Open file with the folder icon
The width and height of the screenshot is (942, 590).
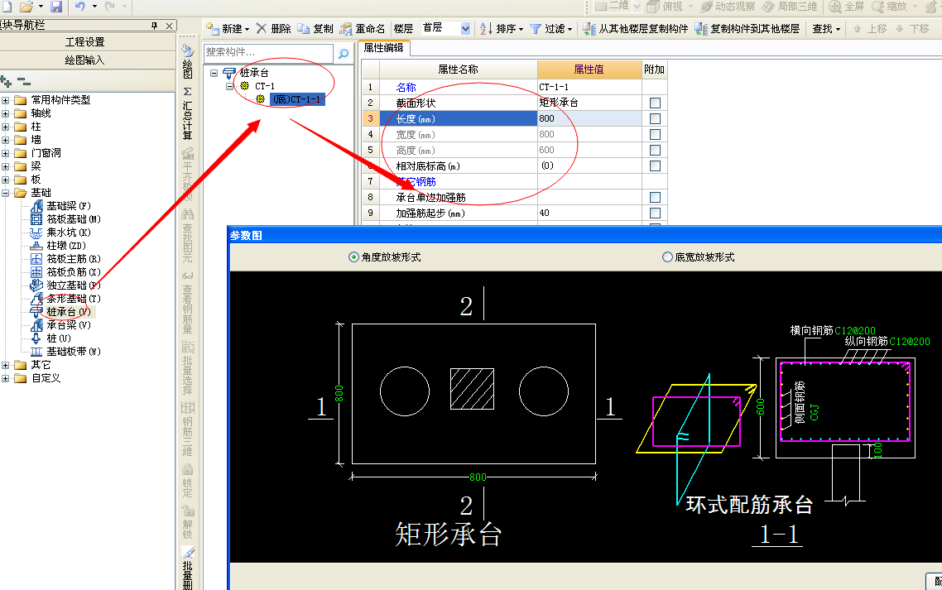(x=26, y=7)
